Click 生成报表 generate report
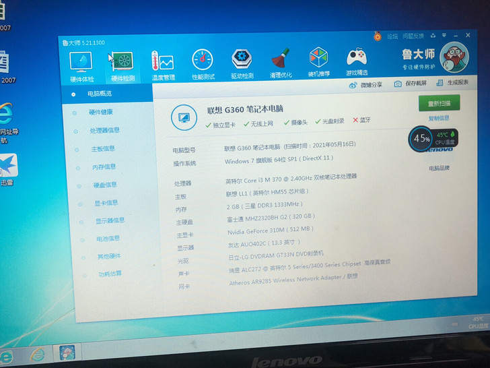The height and width of the screenshot is (368, 490). [x=452, y=83]
